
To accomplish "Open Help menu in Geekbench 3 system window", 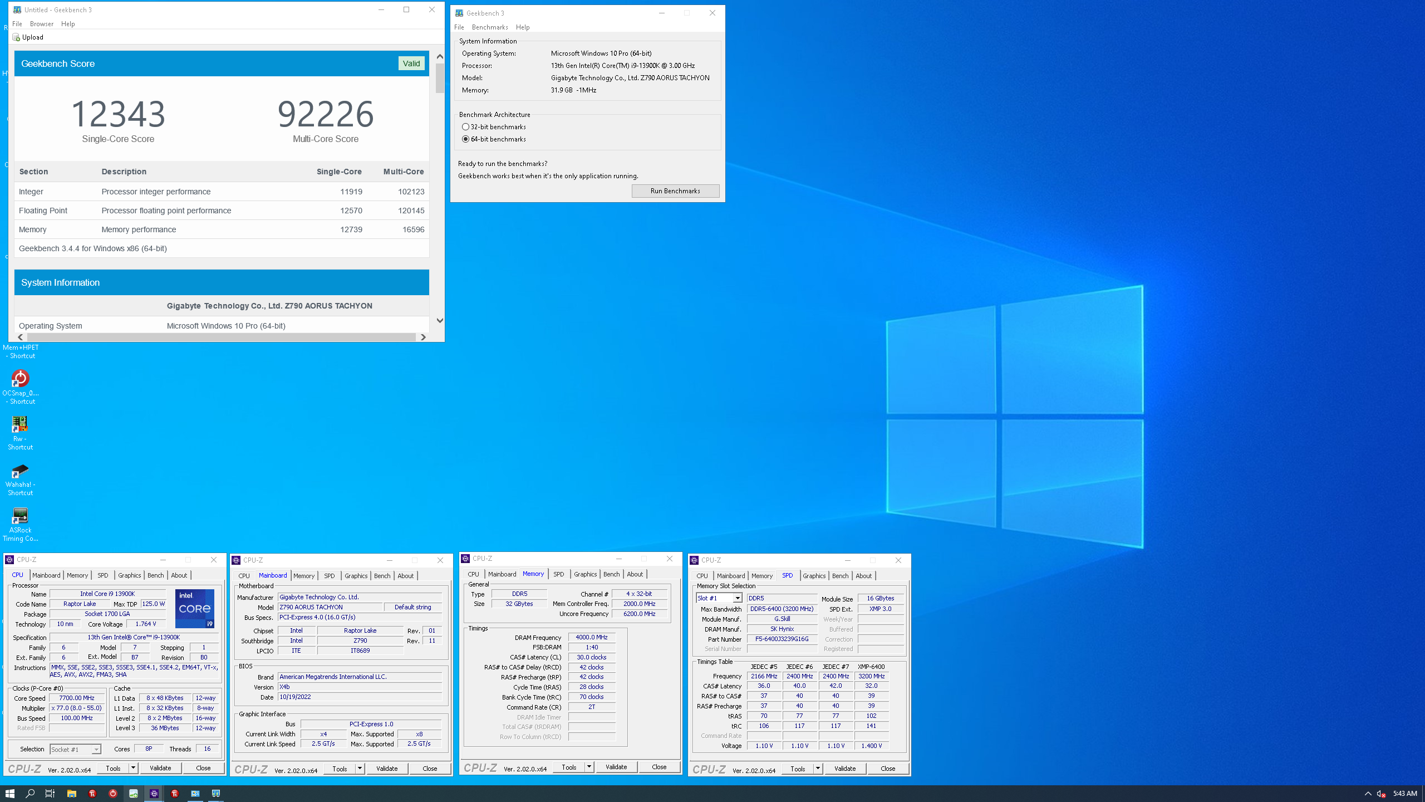I will pyautogui.click(x=523, y=27).
